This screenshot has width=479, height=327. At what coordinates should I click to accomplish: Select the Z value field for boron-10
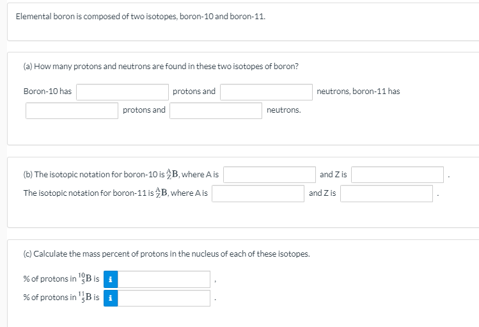(x=397, y=175)
